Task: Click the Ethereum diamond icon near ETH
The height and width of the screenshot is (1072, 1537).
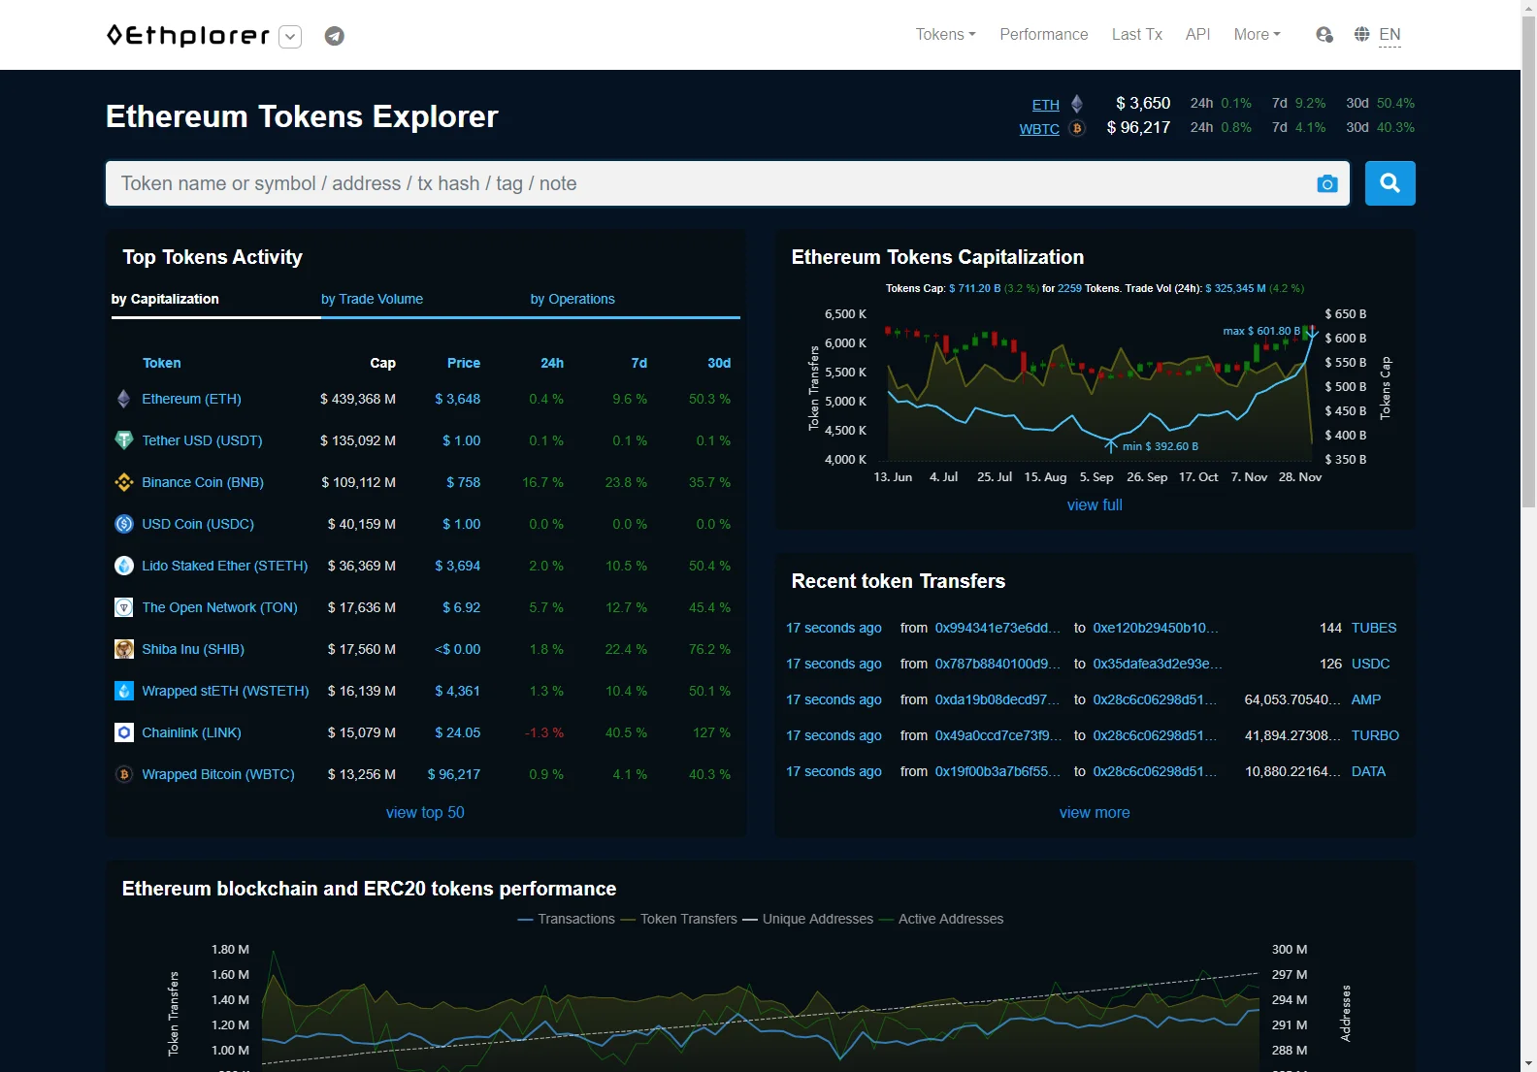Action: coord(1076,104)
